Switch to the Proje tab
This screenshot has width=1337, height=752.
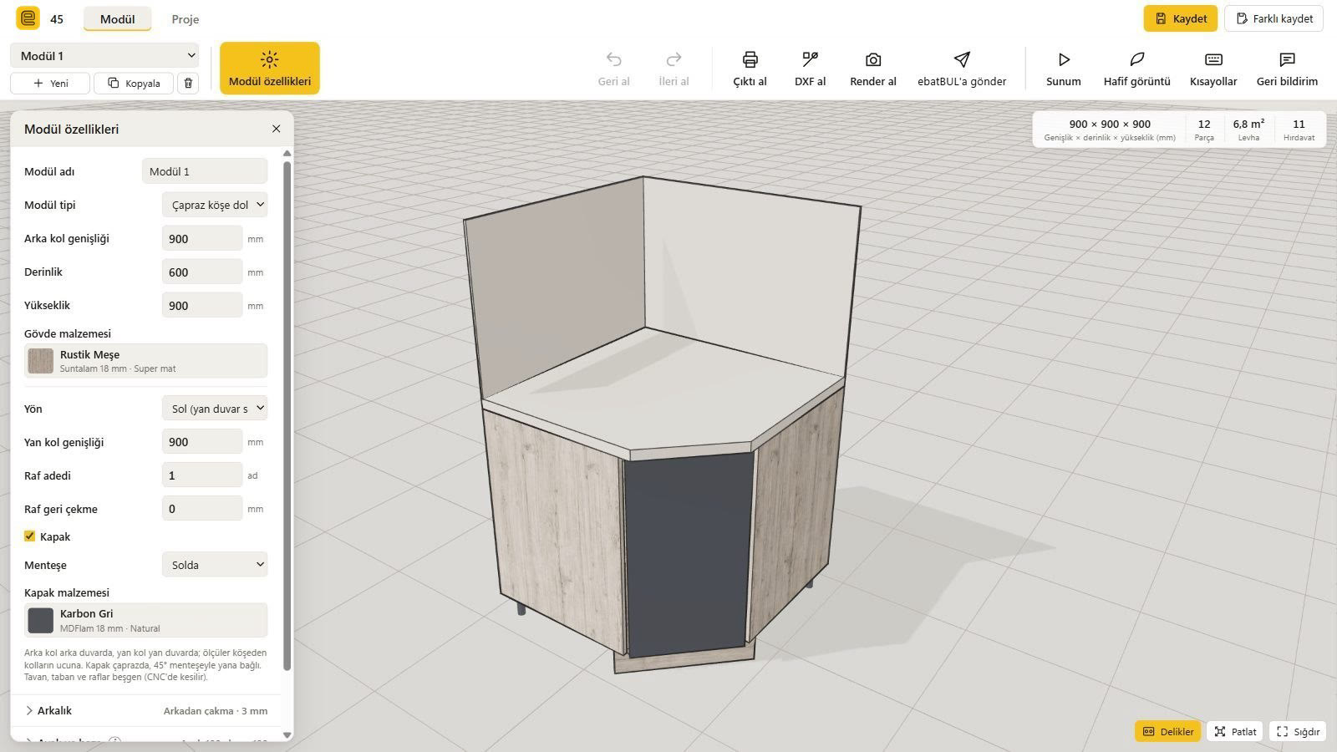(186, 18)
